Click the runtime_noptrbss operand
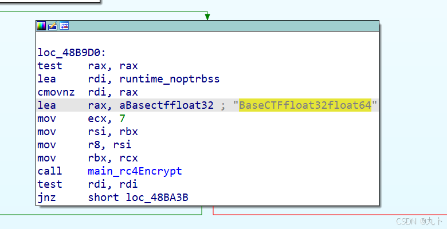 click(x=170, y=79)
